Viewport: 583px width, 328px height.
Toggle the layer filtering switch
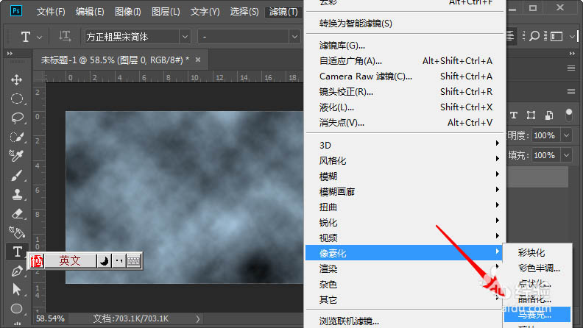click(x=568, y=115)
